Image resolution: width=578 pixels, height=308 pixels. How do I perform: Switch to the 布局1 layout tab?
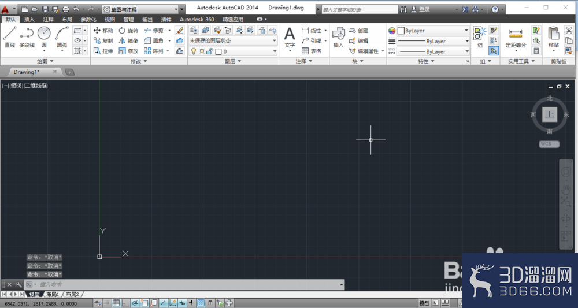tap(53, 294)
